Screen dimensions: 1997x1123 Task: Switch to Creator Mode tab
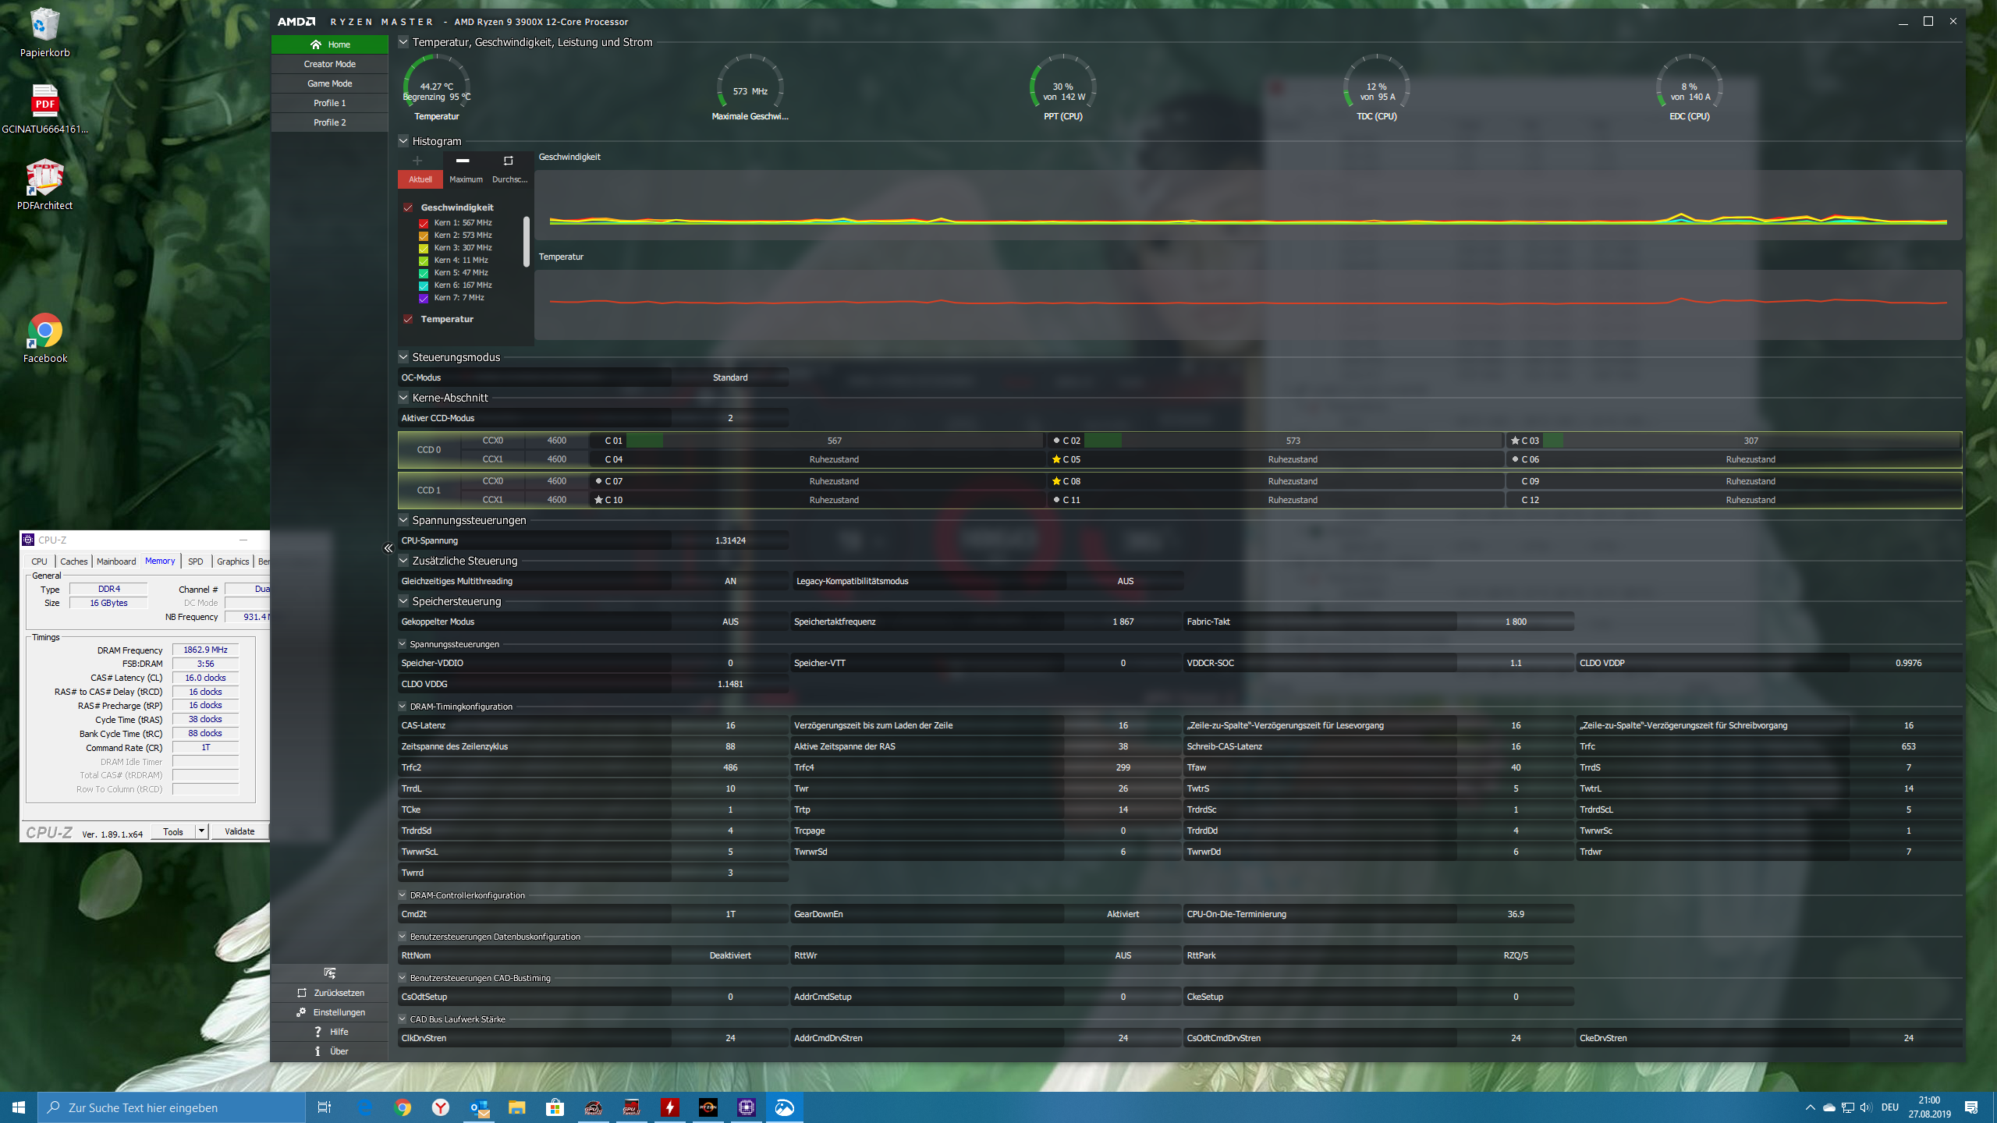pos(329,64)
